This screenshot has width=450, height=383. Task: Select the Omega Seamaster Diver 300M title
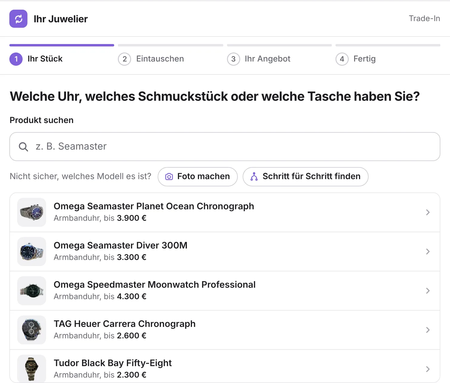tap(121, 245)
